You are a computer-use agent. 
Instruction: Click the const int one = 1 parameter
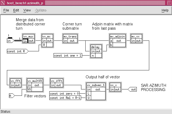(x=68, y=56)
